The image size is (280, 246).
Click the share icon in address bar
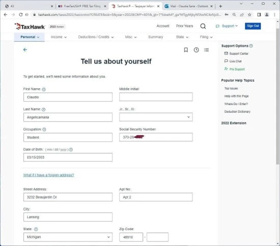pos(242,15)
